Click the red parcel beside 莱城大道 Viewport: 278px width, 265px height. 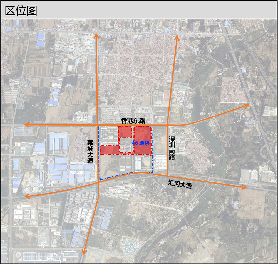point(109,150)
